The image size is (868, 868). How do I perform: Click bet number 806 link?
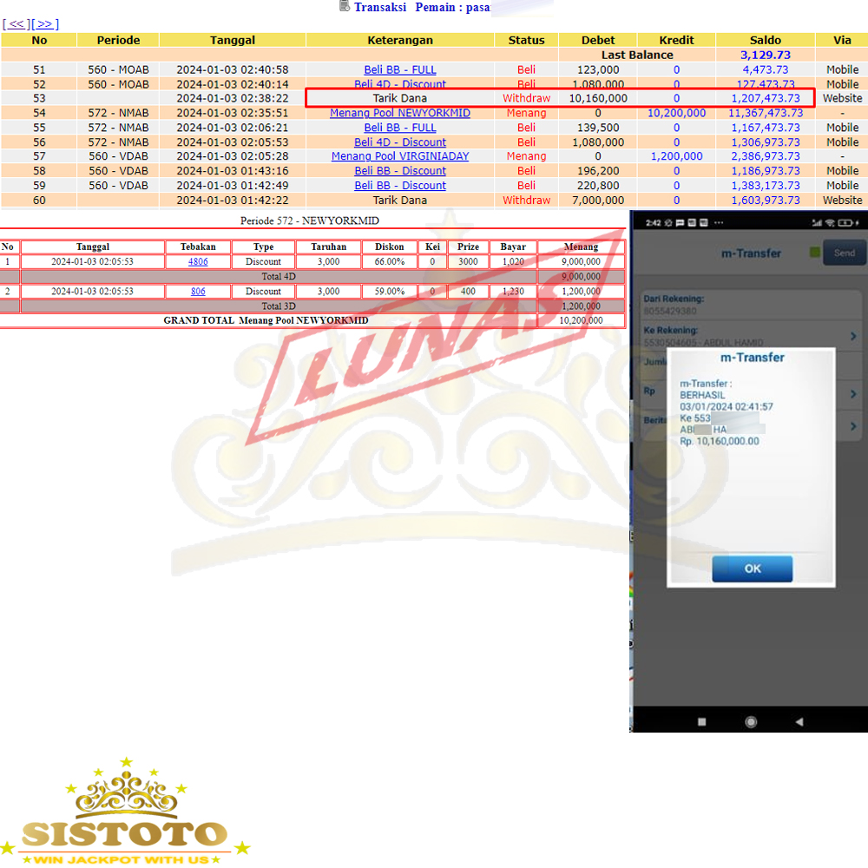198,292
